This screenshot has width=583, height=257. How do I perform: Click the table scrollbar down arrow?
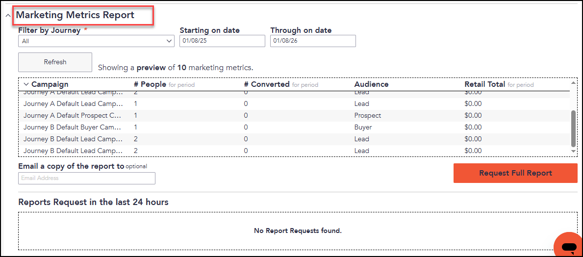coord(573,152)
